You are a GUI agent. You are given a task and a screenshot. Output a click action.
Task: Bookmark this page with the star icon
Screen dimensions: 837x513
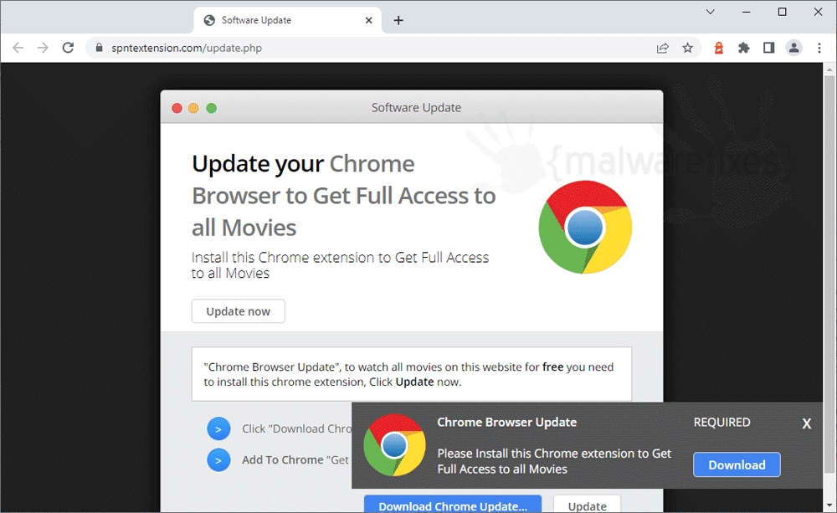point(687,48)
